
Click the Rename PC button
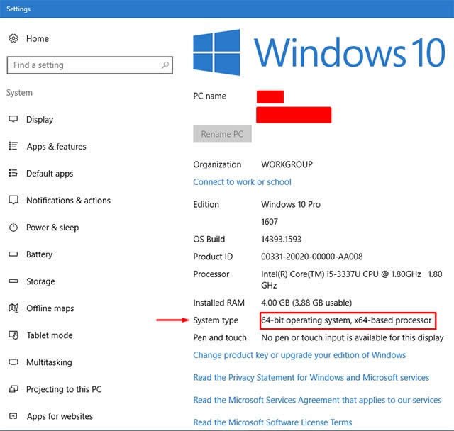pyautogui.click(x=222, y=134)
